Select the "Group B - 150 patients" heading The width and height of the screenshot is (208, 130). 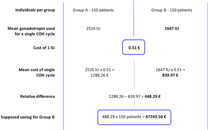pos(172,10)
